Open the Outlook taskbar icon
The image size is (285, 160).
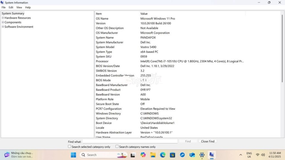tap(192, 155)
